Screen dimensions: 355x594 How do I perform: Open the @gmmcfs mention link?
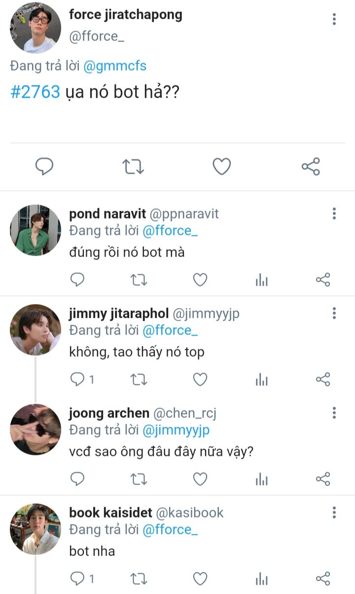tap(115, 66)
